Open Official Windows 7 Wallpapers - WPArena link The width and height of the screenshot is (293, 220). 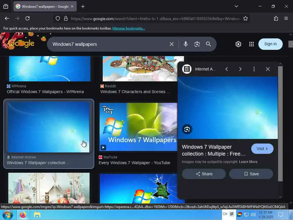[x=45, y=92]
